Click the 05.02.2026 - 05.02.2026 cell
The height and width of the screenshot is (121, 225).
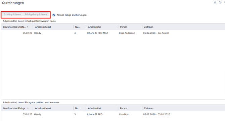tap(156, 114)
